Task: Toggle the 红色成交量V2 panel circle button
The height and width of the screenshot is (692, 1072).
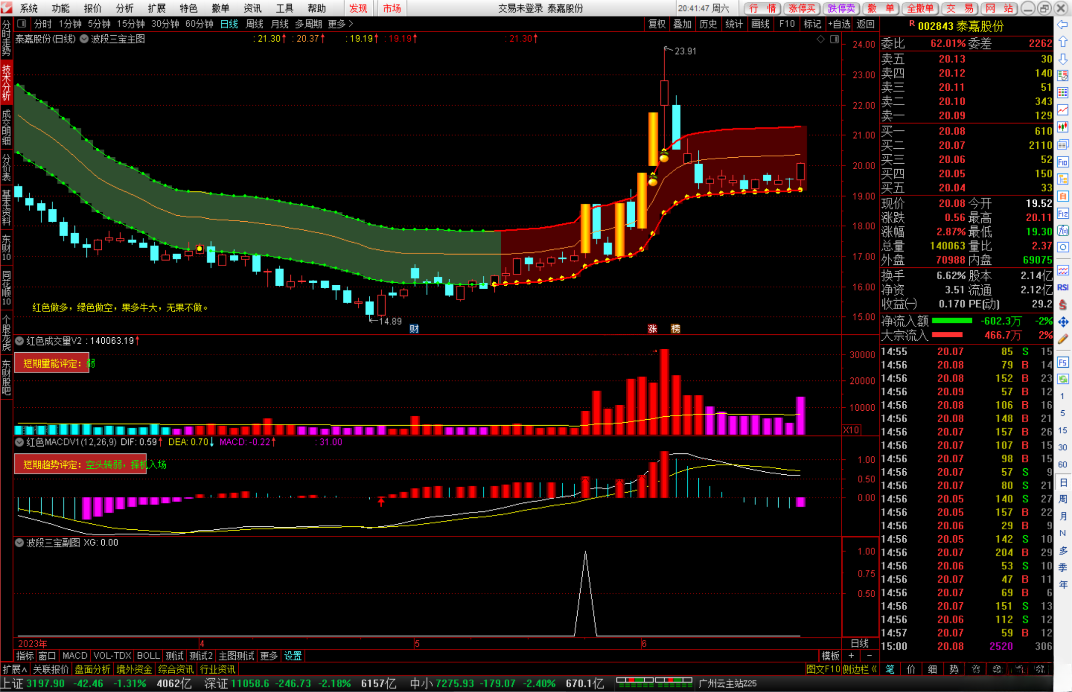Action: point(19,341)
